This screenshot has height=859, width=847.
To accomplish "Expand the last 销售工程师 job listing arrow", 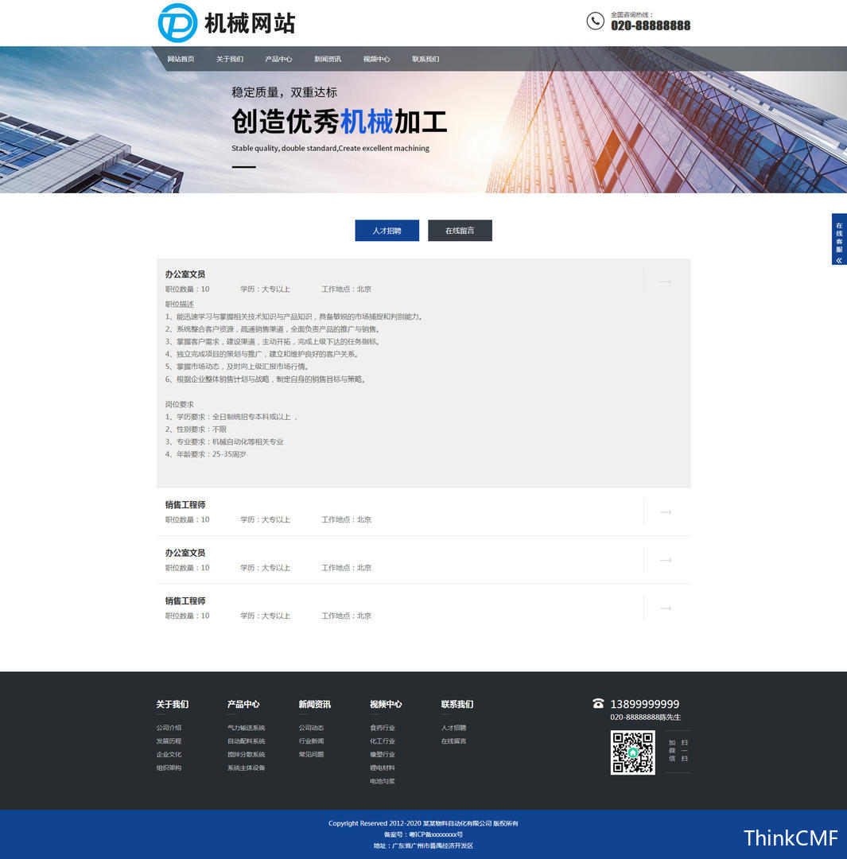I will coord(666,608).
